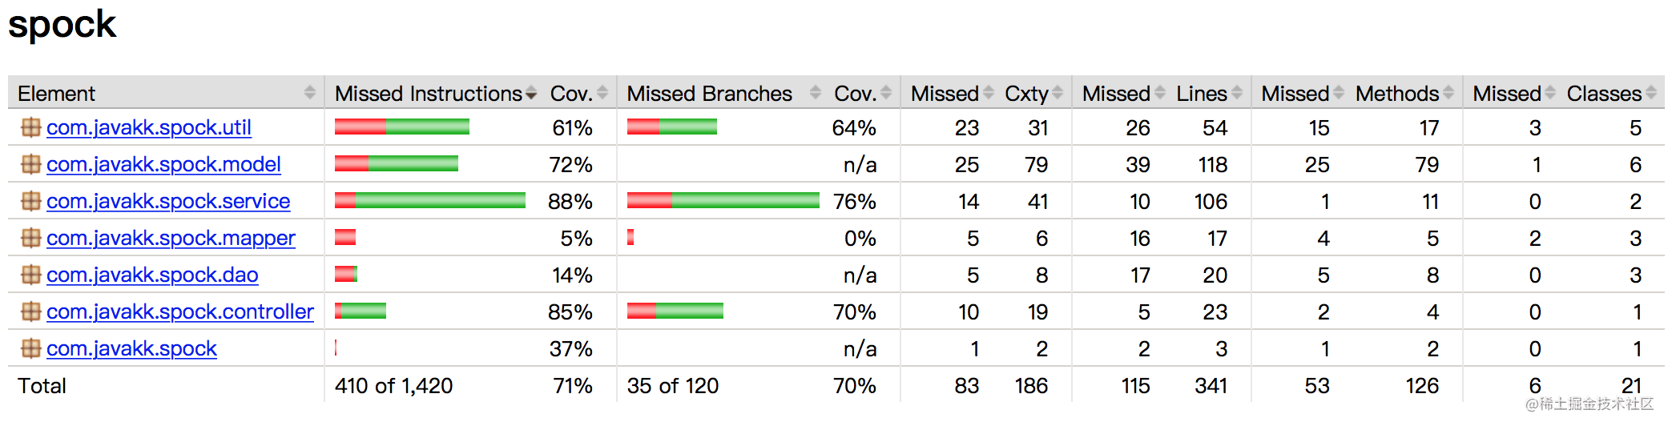The width and height of the screenshot is (1668, 426).
Task: Open the com.javakk.spock.controller package link
Action: (180, 311)
